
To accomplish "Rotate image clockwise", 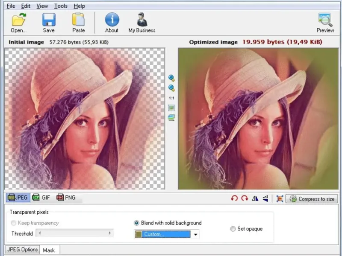I will click(245, 198).
